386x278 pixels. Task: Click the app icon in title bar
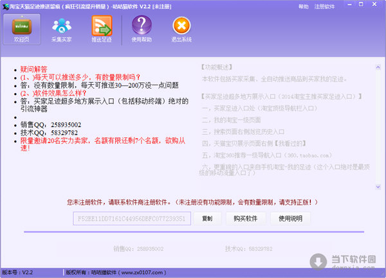click(5, 6)
